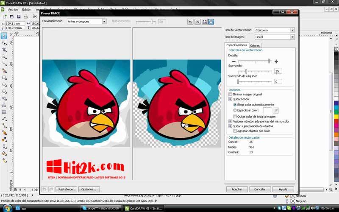Select the Freehand tool in the toolbox
The height and width of the screenshot is (212, 339).
coord(4,64)
